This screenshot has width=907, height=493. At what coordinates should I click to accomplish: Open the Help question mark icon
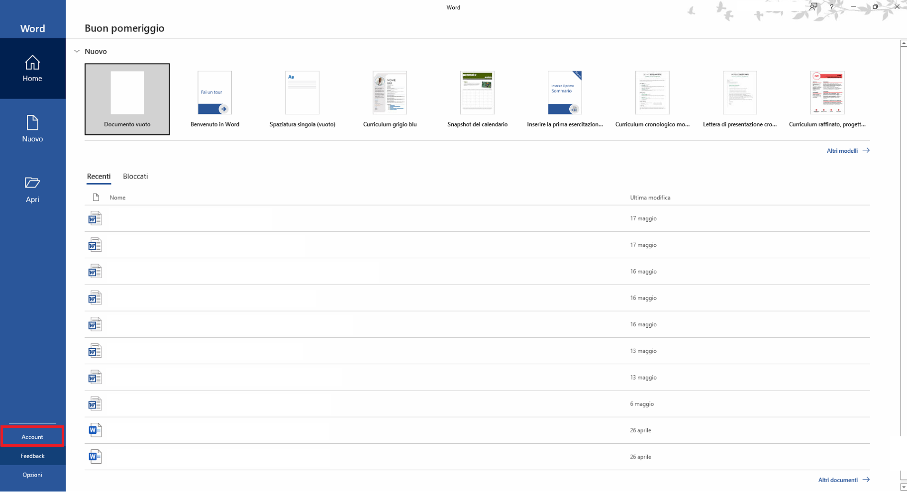831,7
